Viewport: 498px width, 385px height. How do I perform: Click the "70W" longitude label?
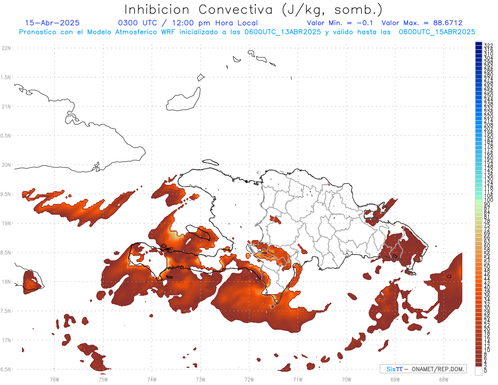coord(347,379)
